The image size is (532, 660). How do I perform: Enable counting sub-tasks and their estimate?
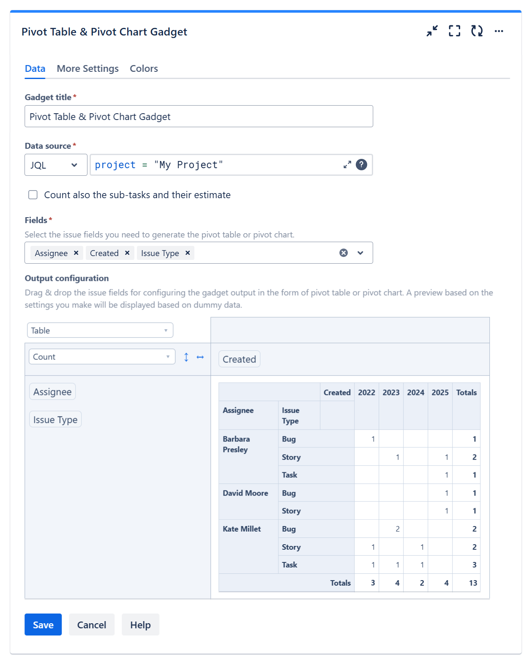click(x=33, y=195)
